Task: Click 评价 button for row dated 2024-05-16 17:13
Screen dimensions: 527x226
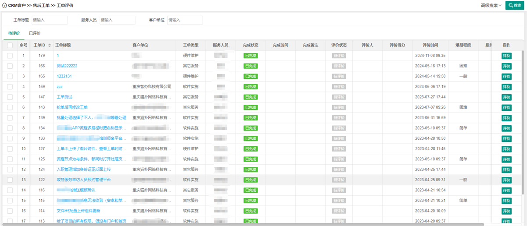Action: (506, 66)
